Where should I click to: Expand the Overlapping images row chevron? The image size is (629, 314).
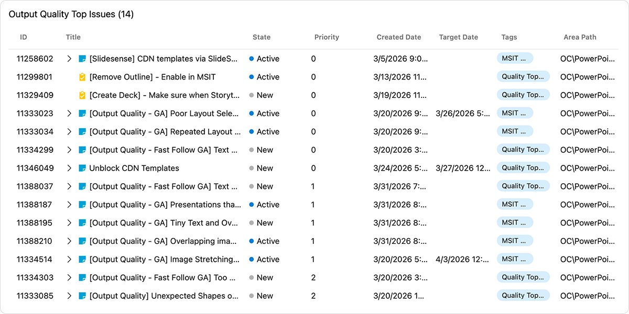click(x=69, y=241)
